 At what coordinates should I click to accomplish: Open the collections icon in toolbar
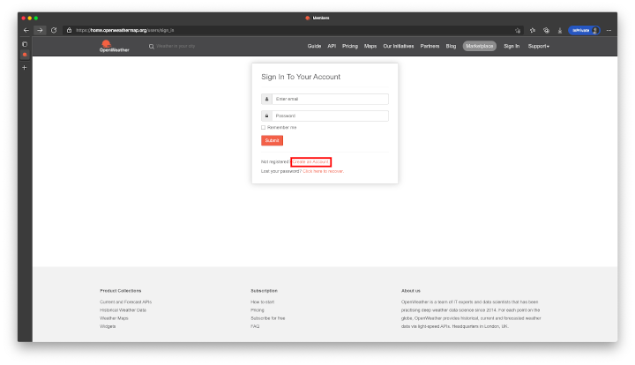point(546,30)
